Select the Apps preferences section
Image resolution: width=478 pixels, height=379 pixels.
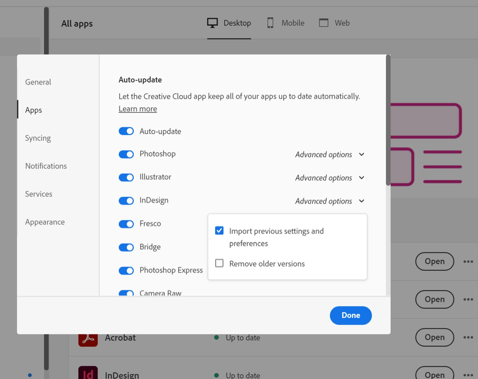33,110
